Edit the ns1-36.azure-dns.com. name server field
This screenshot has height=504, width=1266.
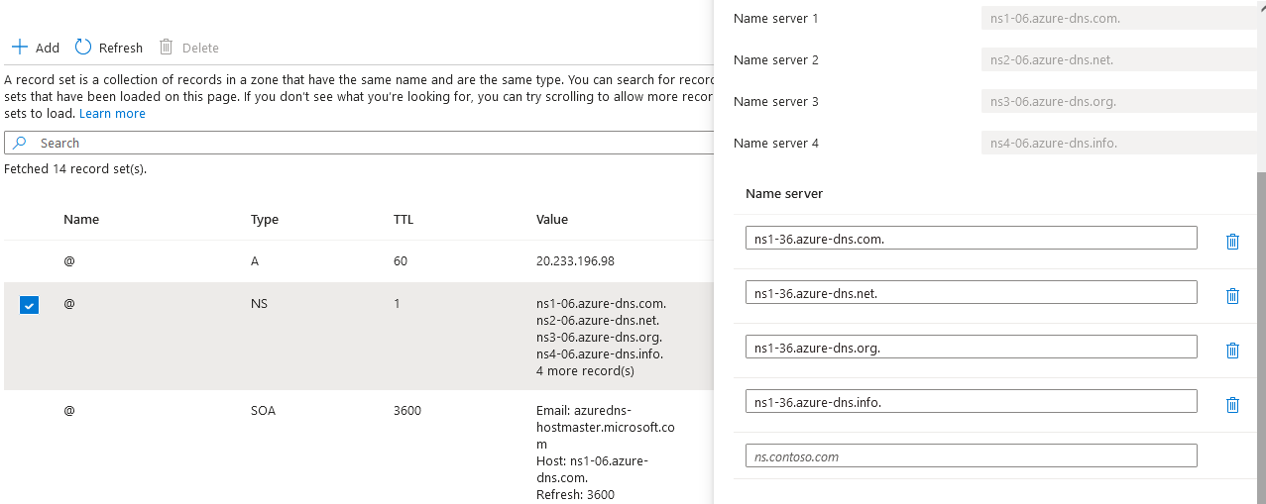pos(971,238)
